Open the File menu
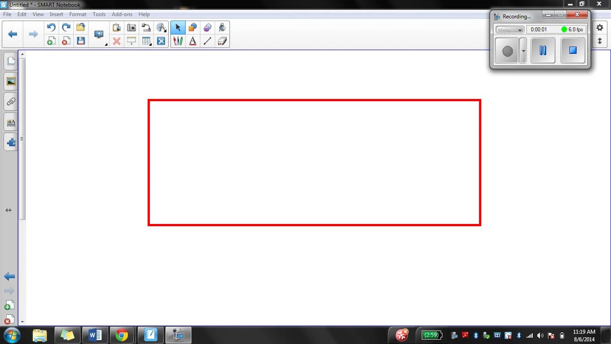This screenshot has width=611, height=344. pyautogui.click(x=7, y=14)
